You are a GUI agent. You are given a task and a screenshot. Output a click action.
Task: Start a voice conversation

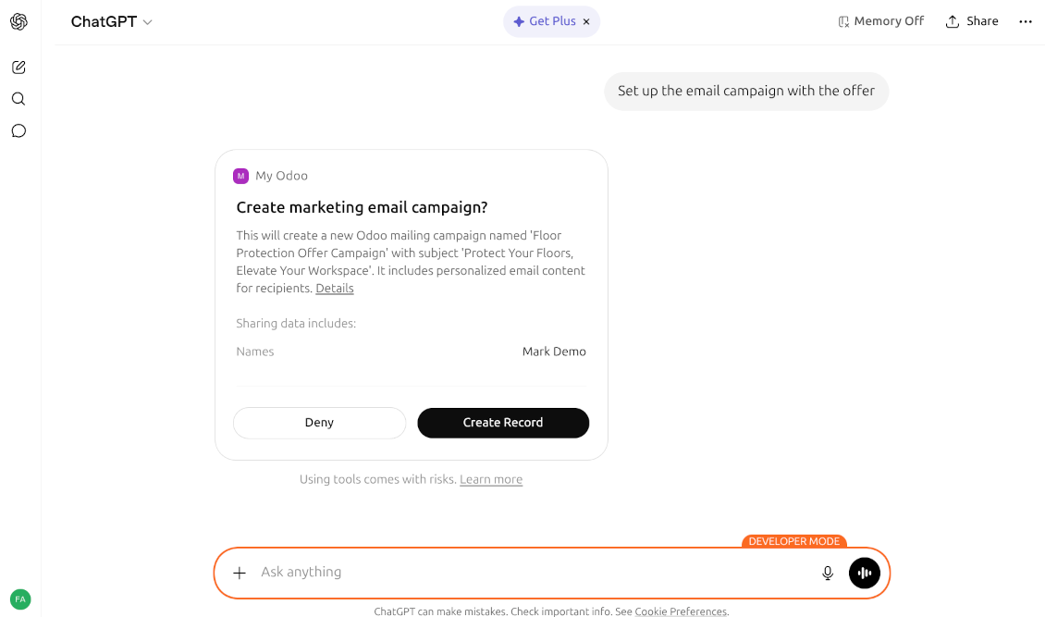click(x=864, y=573)
